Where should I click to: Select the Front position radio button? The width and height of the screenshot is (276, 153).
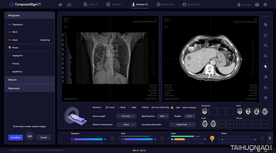(x=107, y=107)
